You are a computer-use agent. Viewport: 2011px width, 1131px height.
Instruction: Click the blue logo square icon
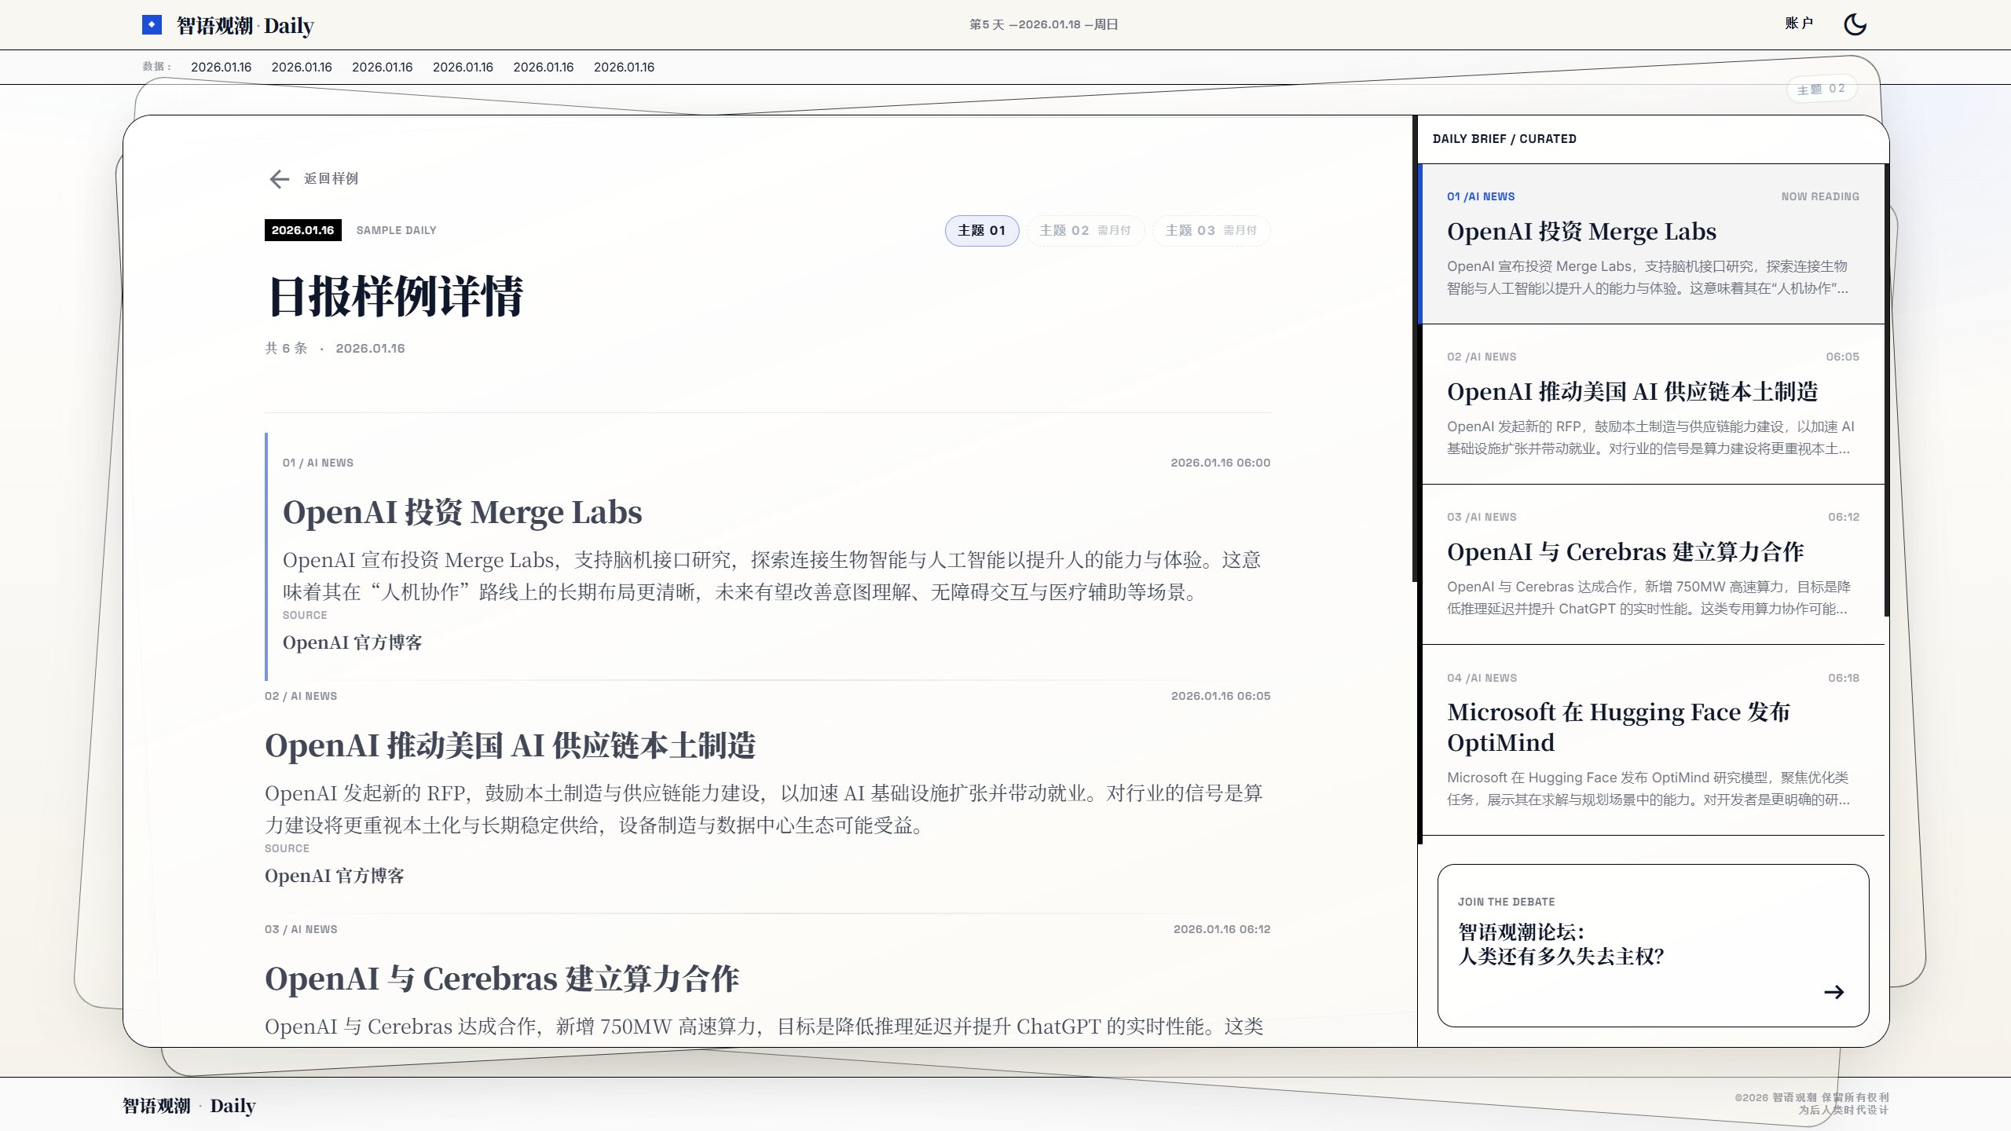click(x=152, y=25)
